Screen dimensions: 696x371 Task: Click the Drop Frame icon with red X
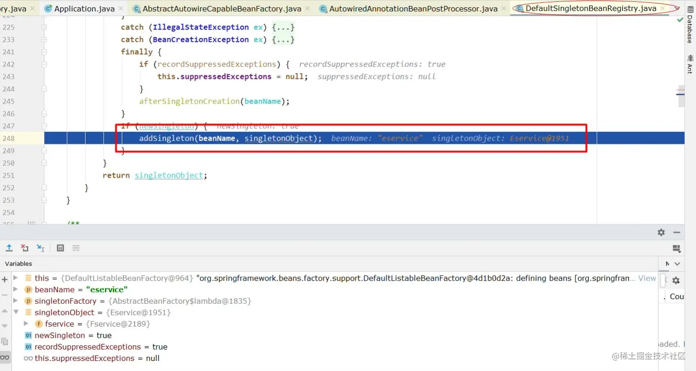click(x=25, y=248)
